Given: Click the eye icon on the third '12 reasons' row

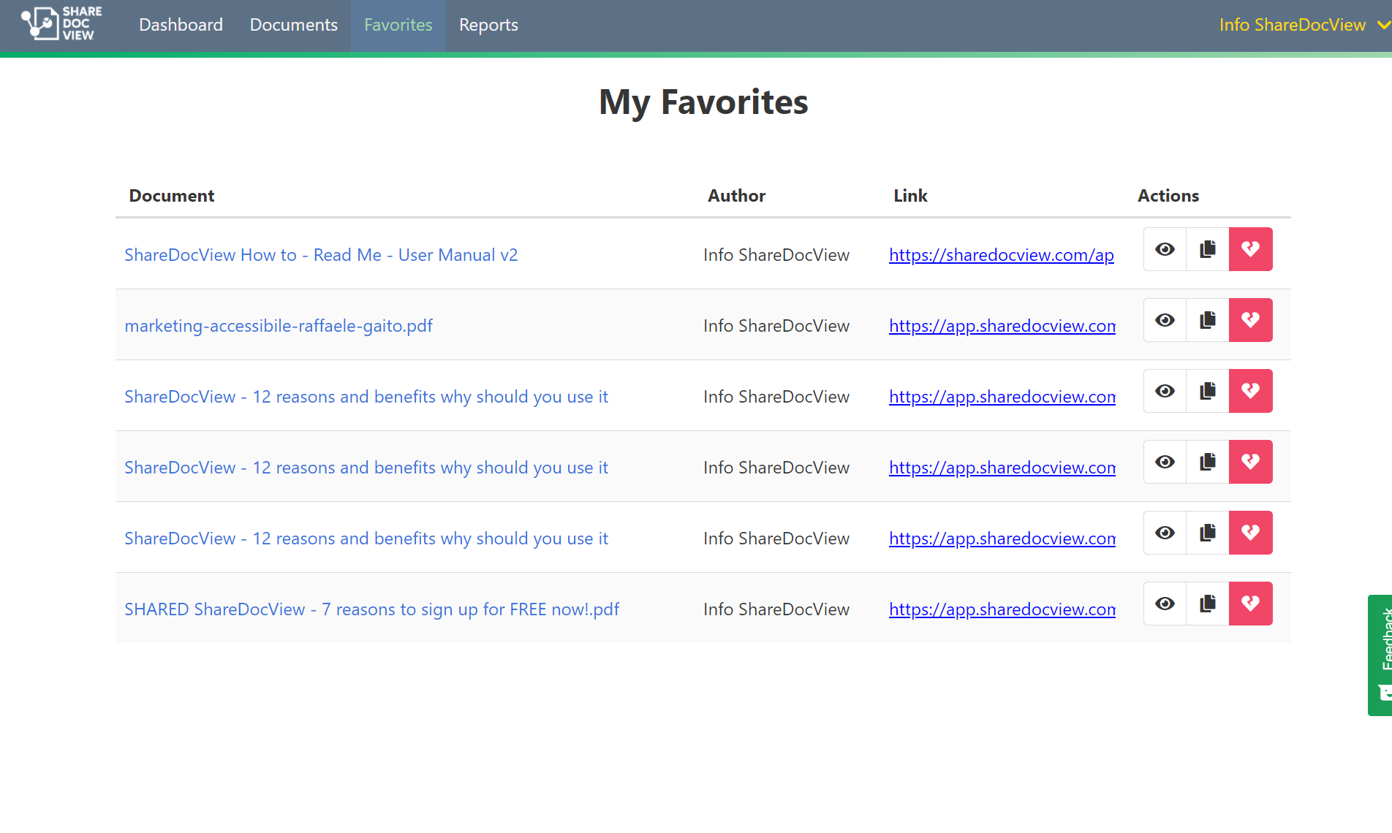Looking at the screenshot, I should point(1164,532).
